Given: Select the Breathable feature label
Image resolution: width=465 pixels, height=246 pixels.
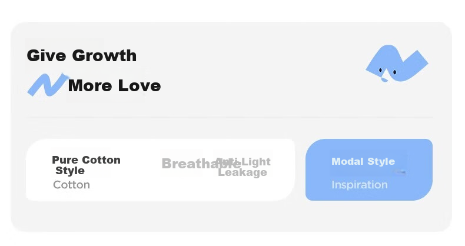Looking at the screenshot, I should tap(201, 164).
